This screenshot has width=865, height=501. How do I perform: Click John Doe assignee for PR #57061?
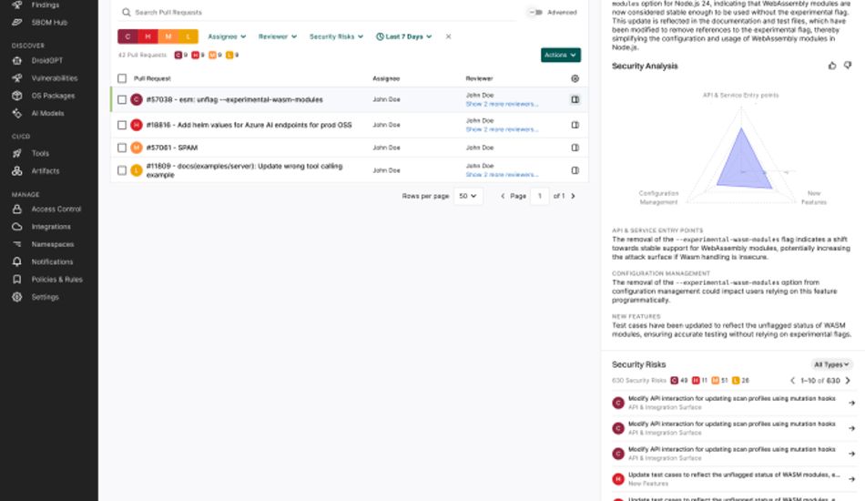386,148
